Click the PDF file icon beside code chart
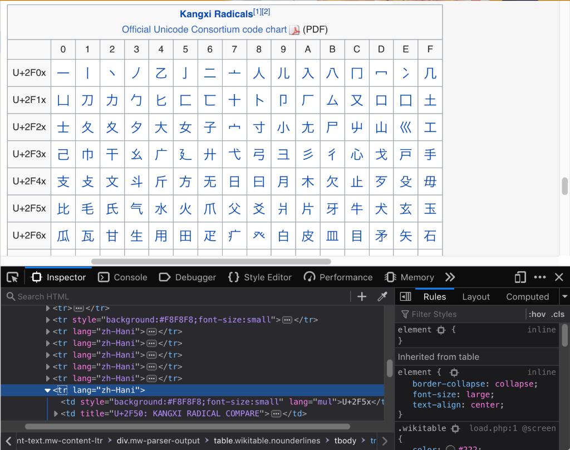Image resolution: width=570 pixels, height=450 pixels. point(294,30)
